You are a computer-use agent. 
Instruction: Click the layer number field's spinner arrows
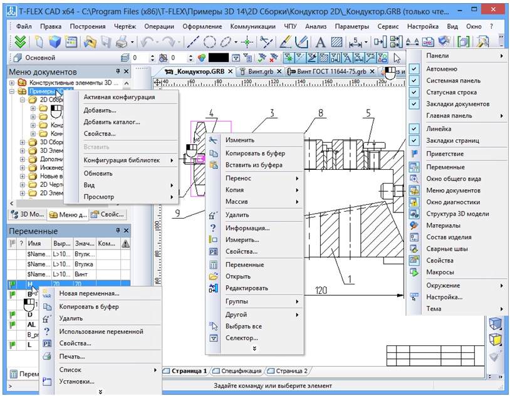coord(152,58)
